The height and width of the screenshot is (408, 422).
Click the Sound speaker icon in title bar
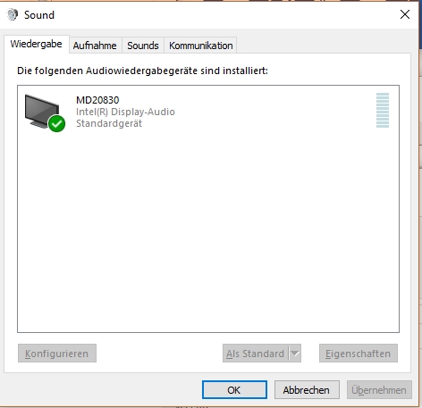[x=13, y=14]
